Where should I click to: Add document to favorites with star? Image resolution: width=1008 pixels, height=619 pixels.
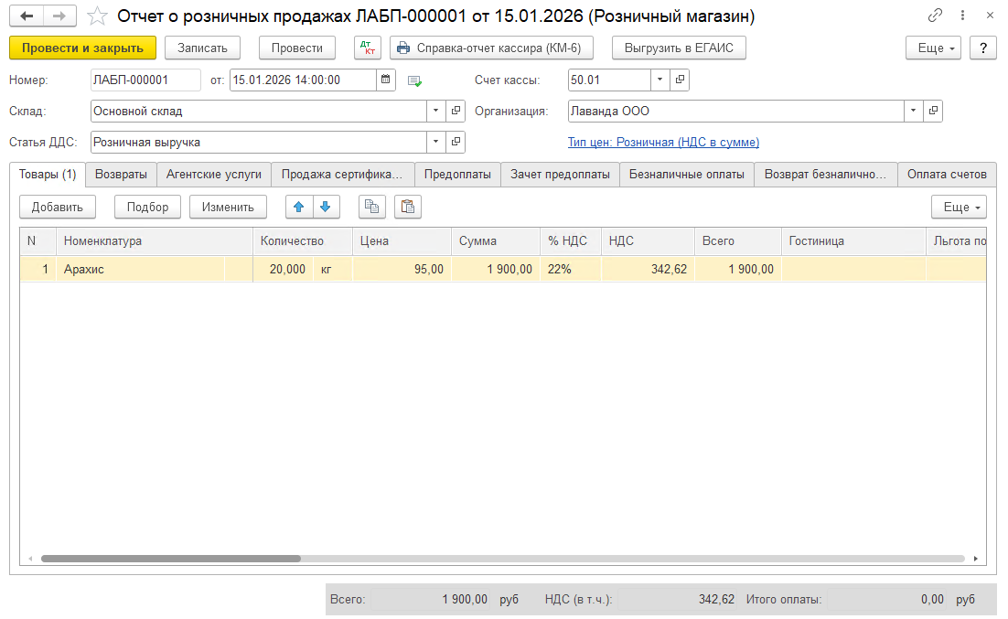97,16
